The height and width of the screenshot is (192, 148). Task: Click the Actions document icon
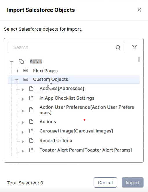(x=31, y=121)
